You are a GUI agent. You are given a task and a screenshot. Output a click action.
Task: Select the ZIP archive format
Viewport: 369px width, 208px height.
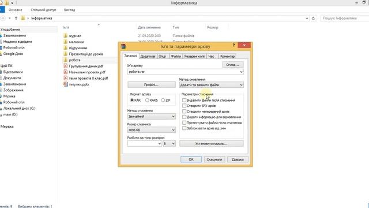163,100
